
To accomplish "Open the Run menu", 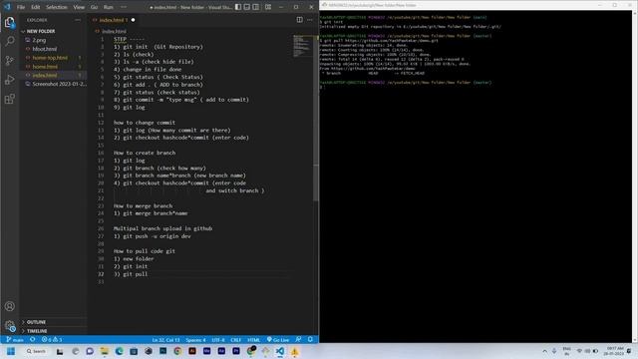I will (x=109, y=7).
